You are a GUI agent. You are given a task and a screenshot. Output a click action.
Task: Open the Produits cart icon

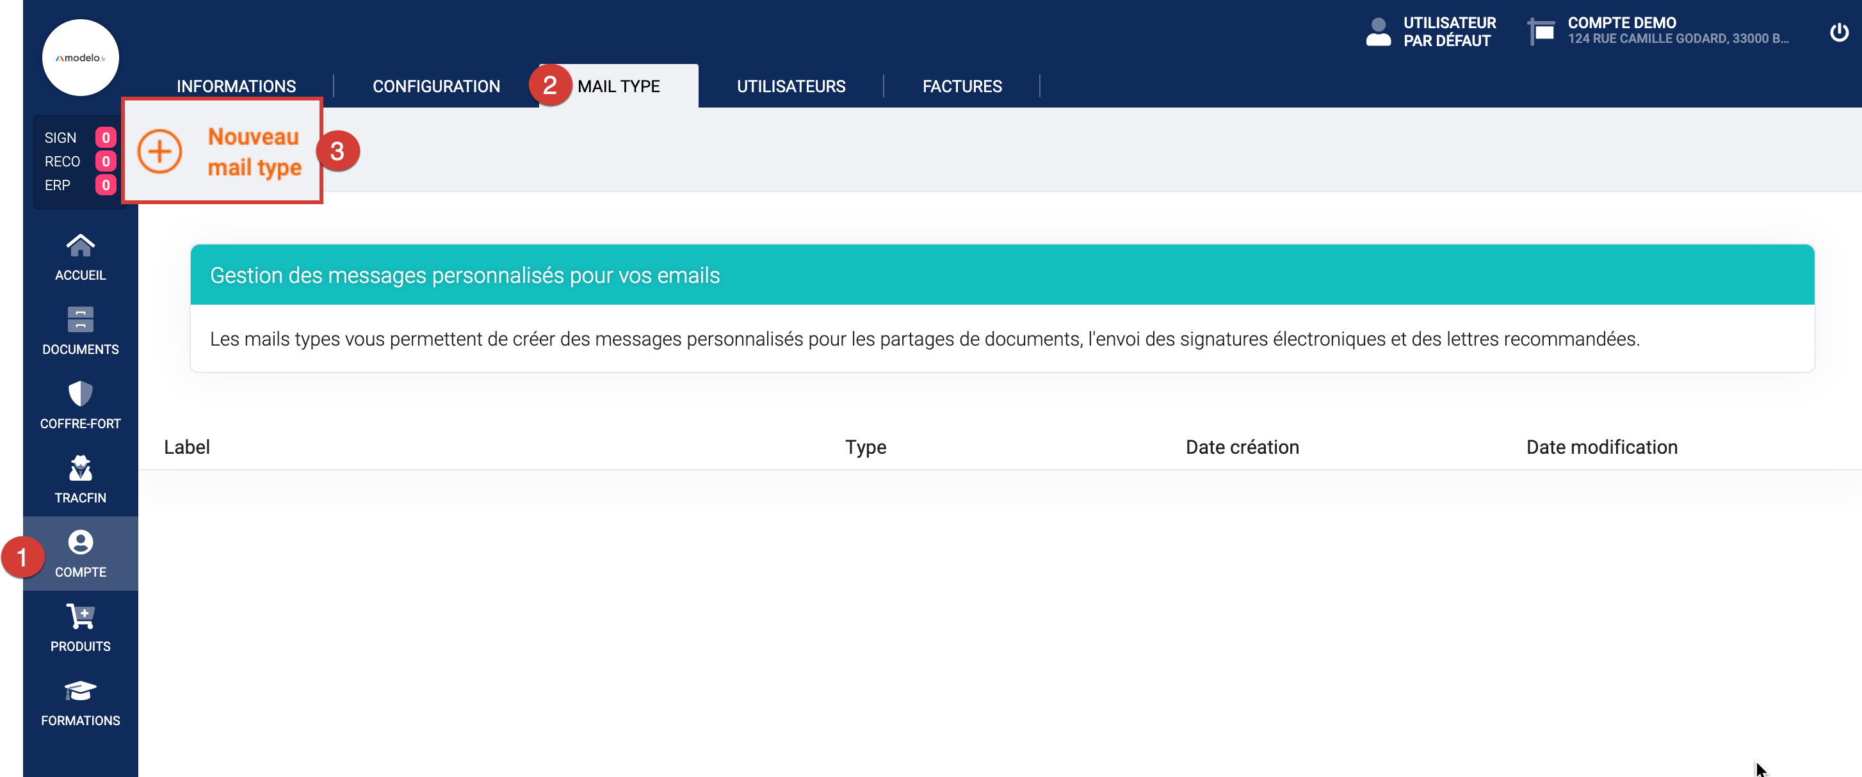pyautogui.click(x=80, y=616)
